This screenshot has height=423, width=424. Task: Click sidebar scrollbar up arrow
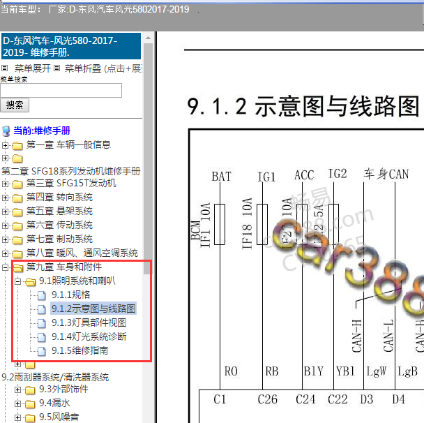tap(148, 38)
